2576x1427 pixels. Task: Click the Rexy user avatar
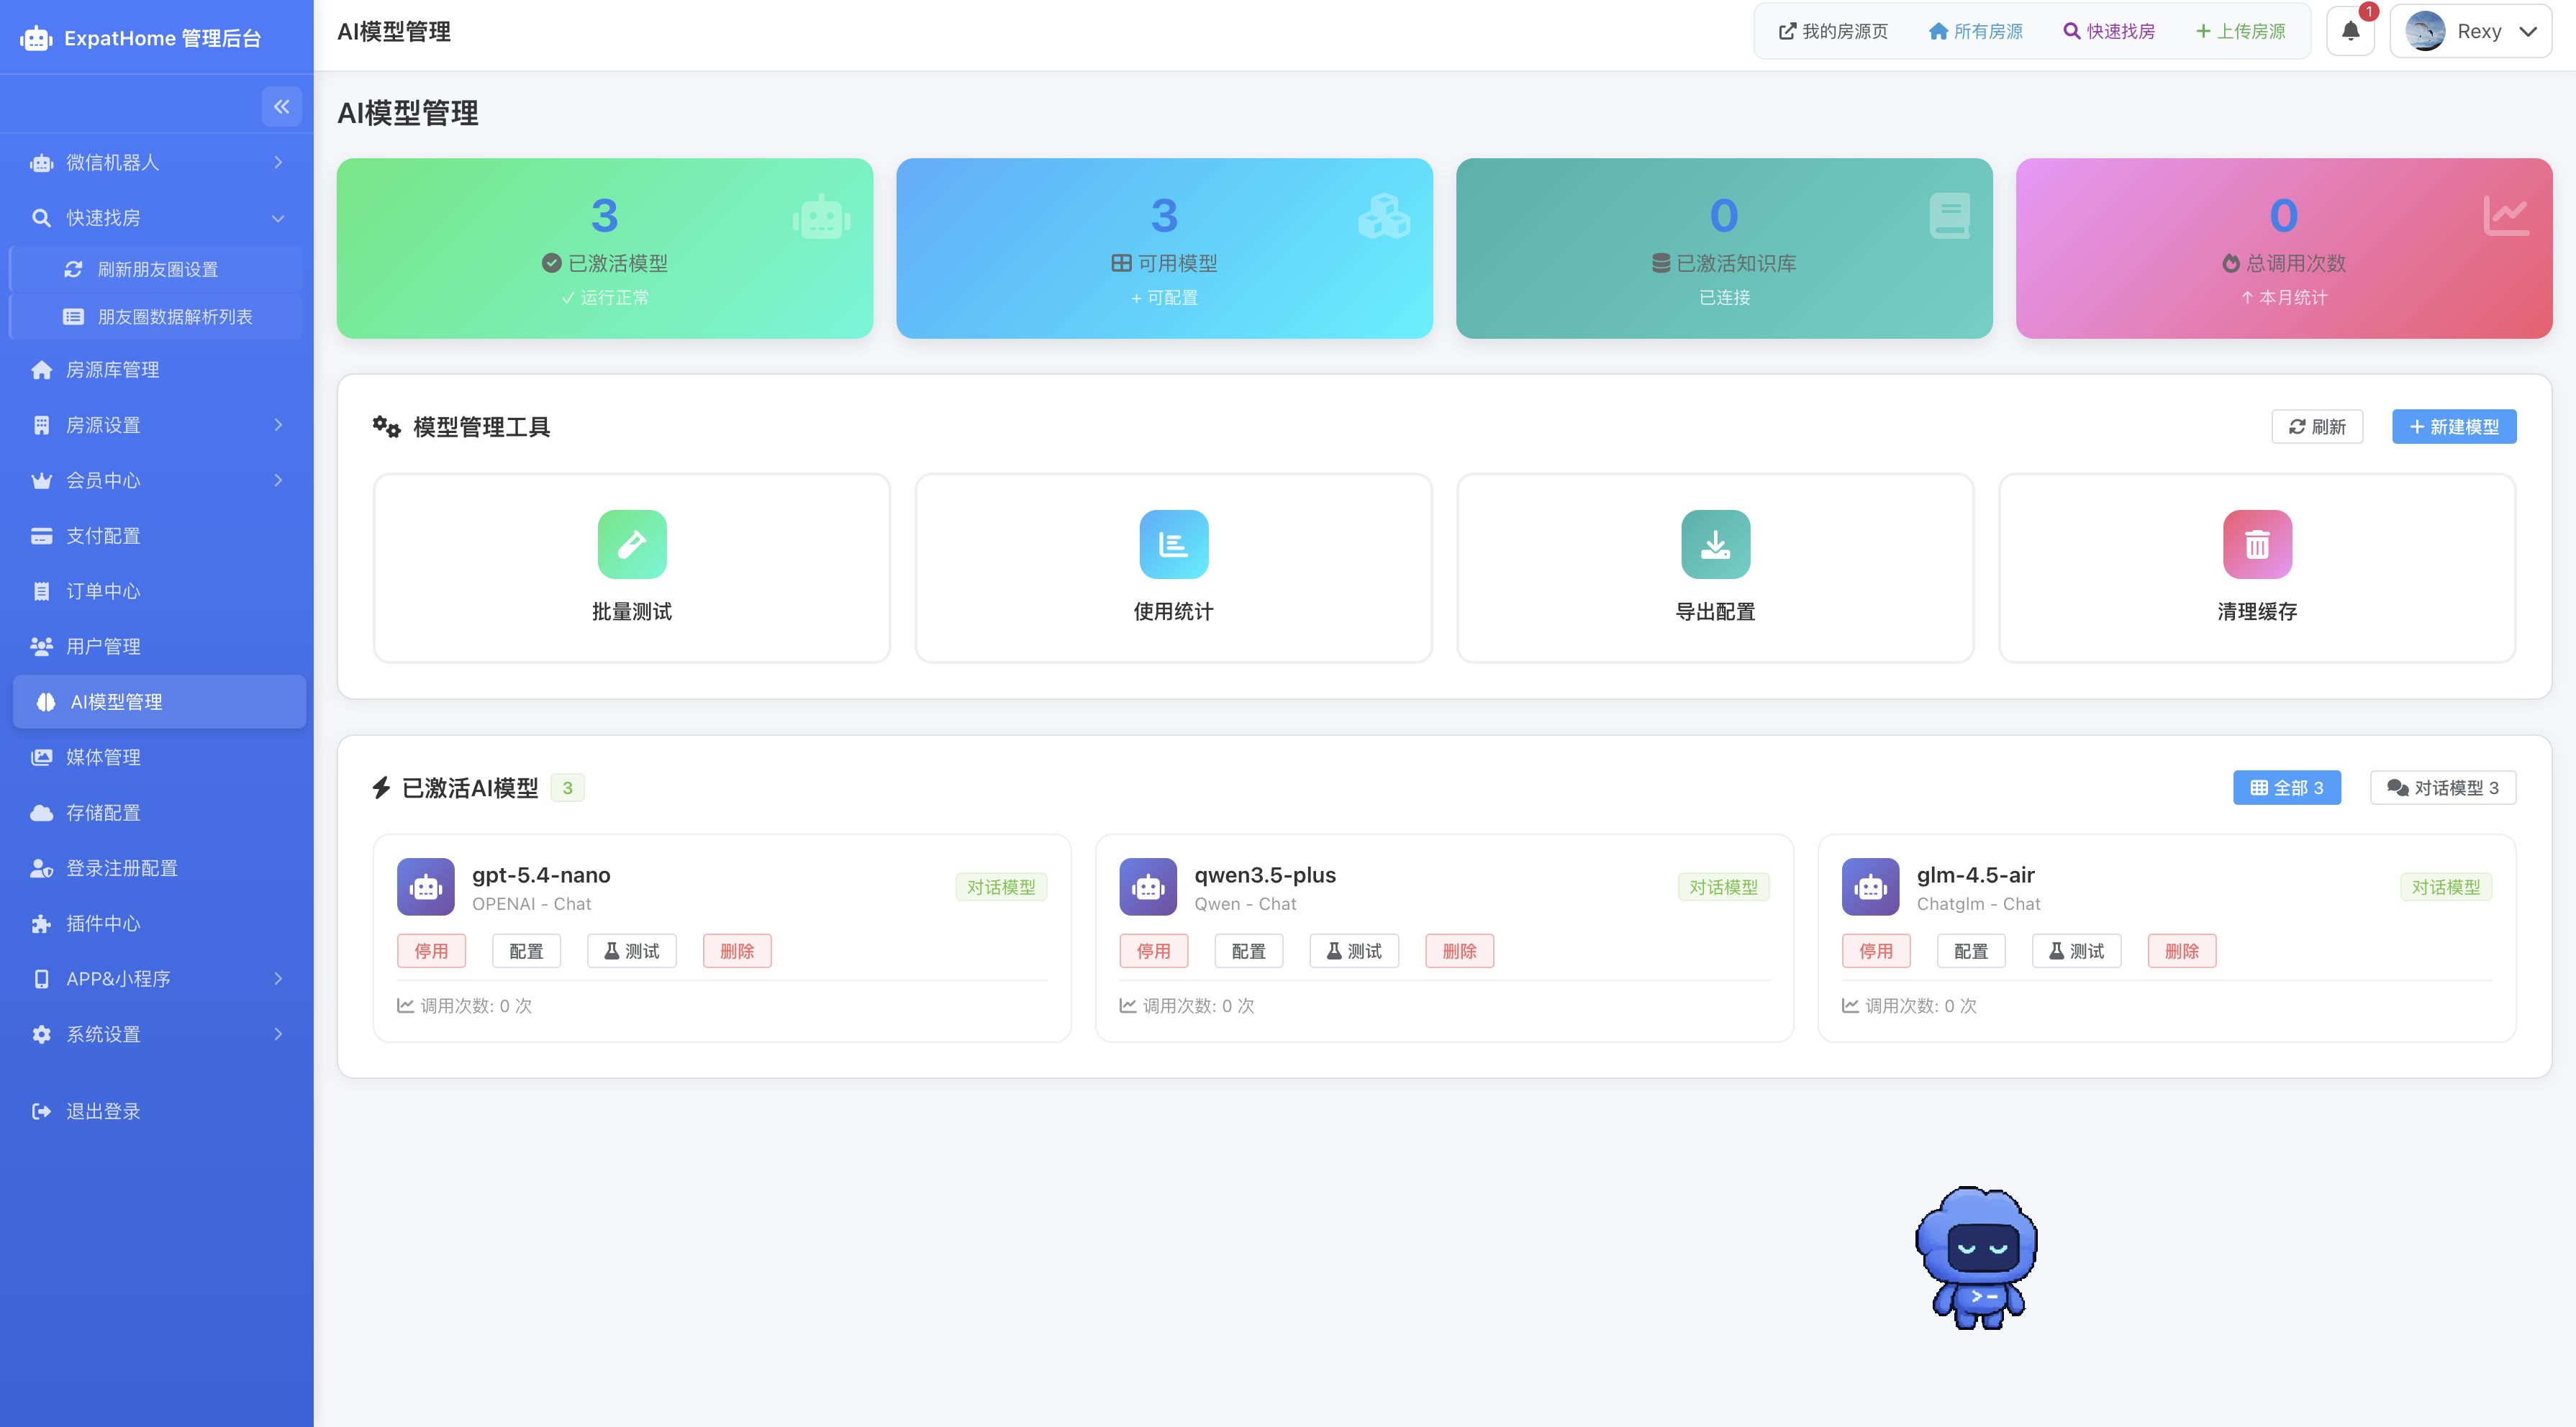[2425, 31]
